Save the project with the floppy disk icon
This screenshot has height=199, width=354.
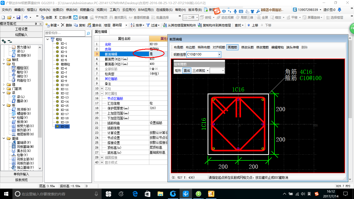click(x=18, y=17)
